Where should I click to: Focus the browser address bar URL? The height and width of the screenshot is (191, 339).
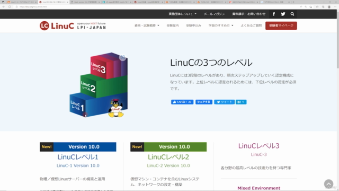(33, 7)
